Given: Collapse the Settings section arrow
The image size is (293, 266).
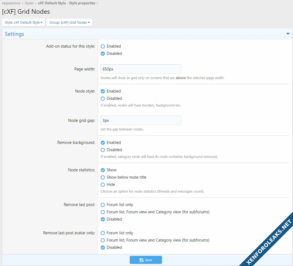Looking at the screenshot, I should coord(288,34).
